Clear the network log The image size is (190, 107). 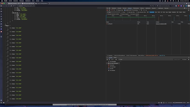109,10
